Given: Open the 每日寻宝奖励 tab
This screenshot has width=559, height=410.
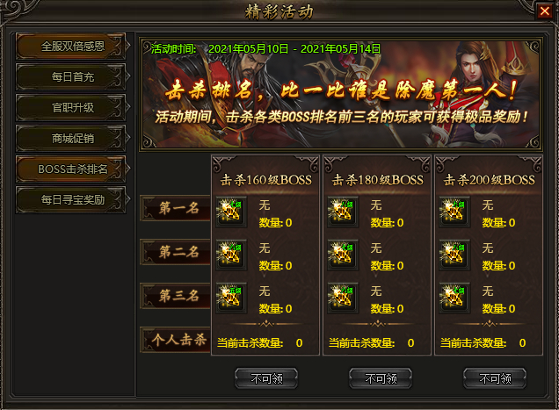Looking at the screenshot, I should coord(71,200).
